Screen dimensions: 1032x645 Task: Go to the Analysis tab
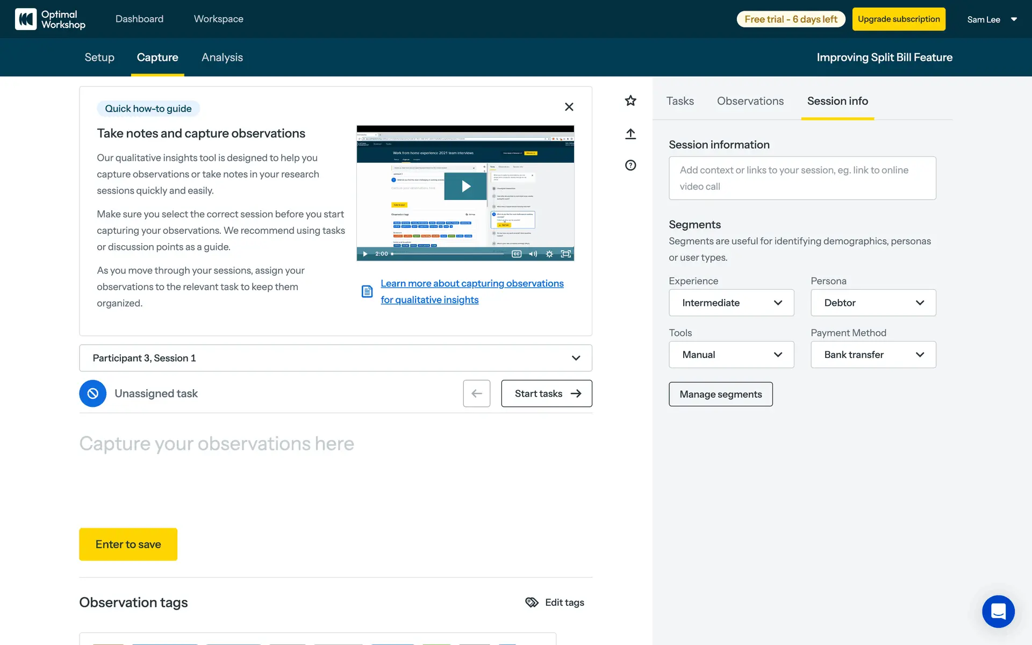coord(222,57)
